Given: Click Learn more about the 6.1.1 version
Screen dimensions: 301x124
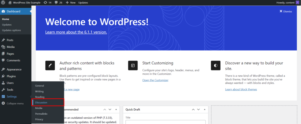Looking at the screenshot, I should (76, 32).
